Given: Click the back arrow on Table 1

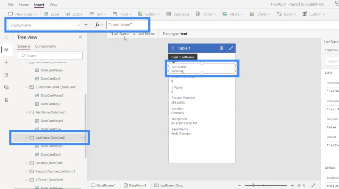Looking at the screenshot, I should tap(173, 48).
